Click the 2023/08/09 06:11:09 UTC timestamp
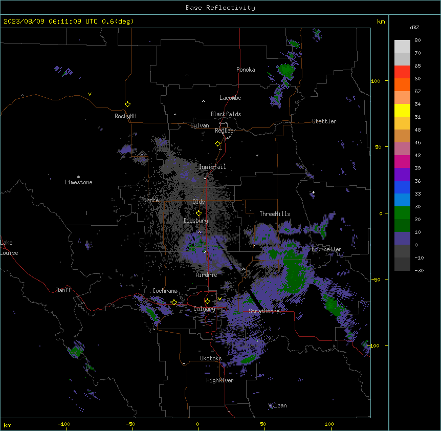The height and width of the screenshot is (431, 441). click(x=51, y=21)
